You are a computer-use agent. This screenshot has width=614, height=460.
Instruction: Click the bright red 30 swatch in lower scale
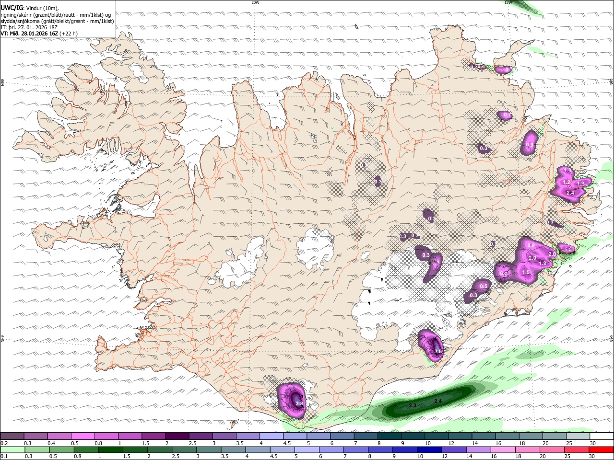pyautogui.click(x=601, y=450)
